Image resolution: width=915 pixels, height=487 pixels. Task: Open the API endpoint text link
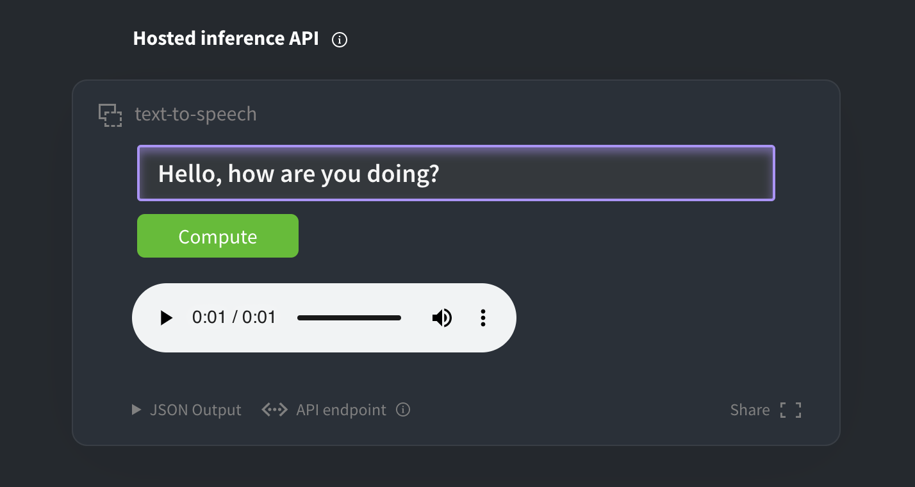(x=341, y=409)
